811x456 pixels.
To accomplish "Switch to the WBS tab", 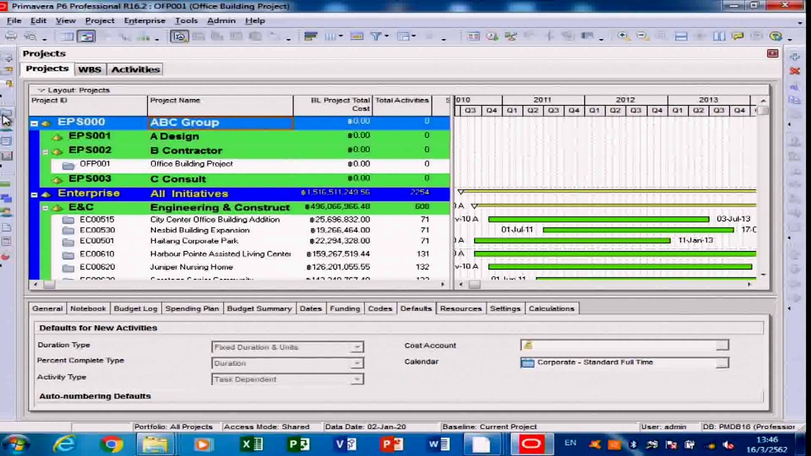I will [89, 69].
